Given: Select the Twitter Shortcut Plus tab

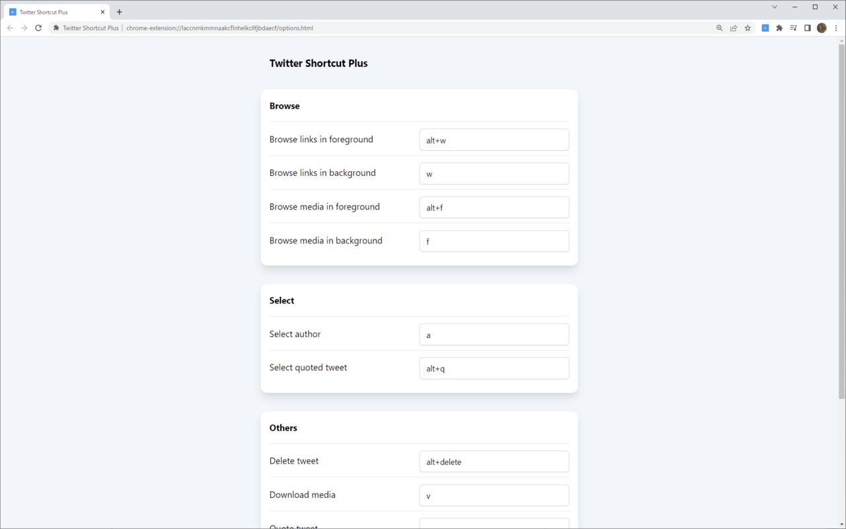Looking at the screenshot, I should point(57,12).
